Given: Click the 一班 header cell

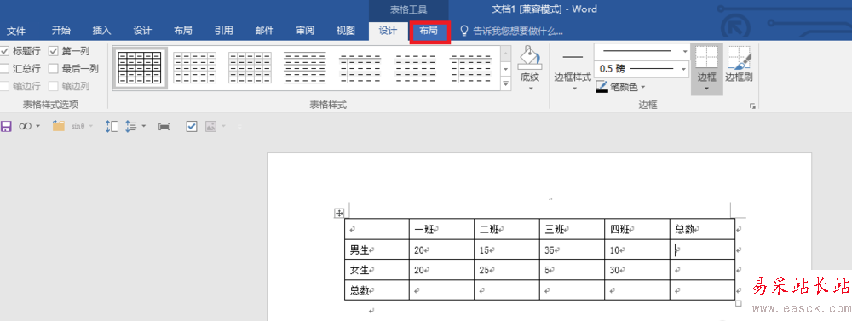Looking at the screenshot, I should pyautogui.click(x=441, y=229).
